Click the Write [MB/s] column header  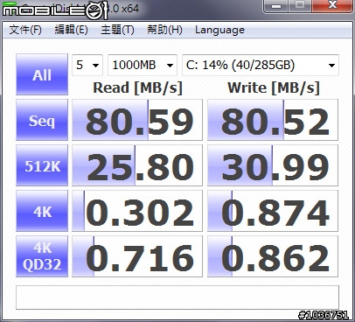(x=274, y=87)
